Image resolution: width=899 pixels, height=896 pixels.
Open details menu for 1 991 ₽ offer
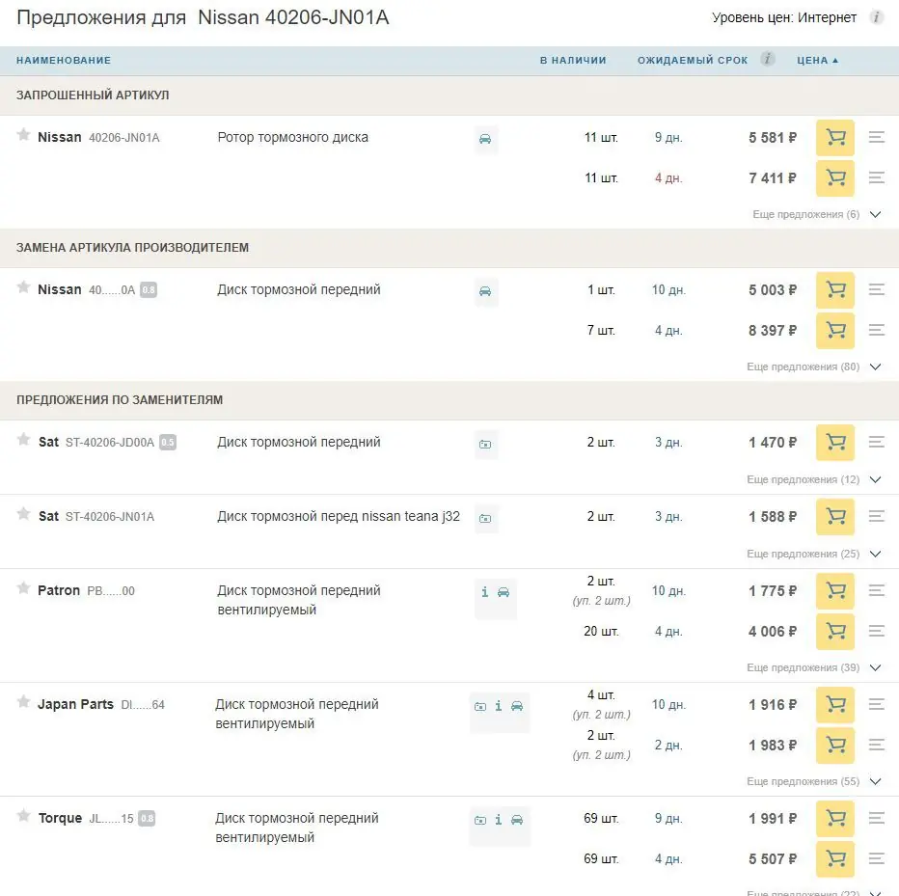876,818
